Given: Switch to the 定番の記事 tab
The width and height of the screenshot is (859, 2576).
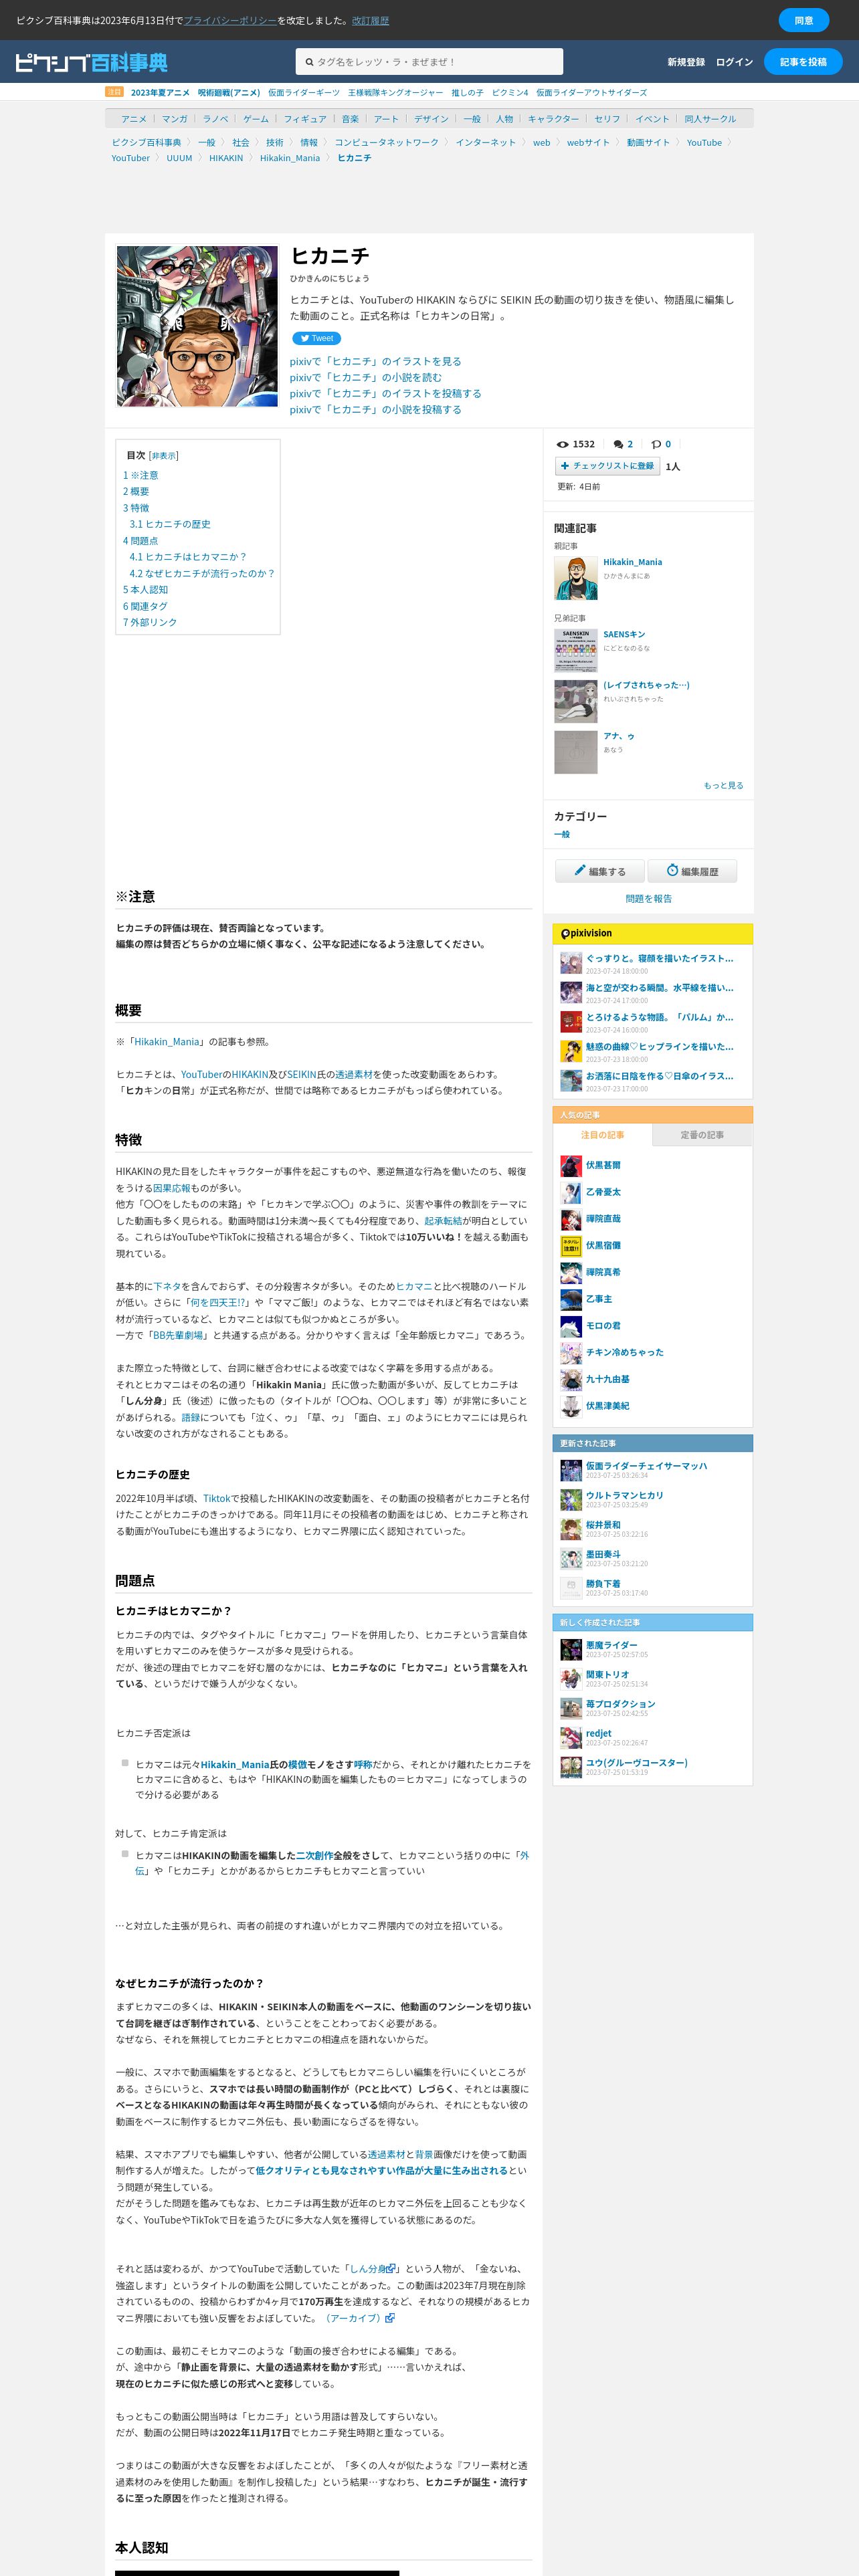Looking at the screenshot, I should tap(702, 1135).
